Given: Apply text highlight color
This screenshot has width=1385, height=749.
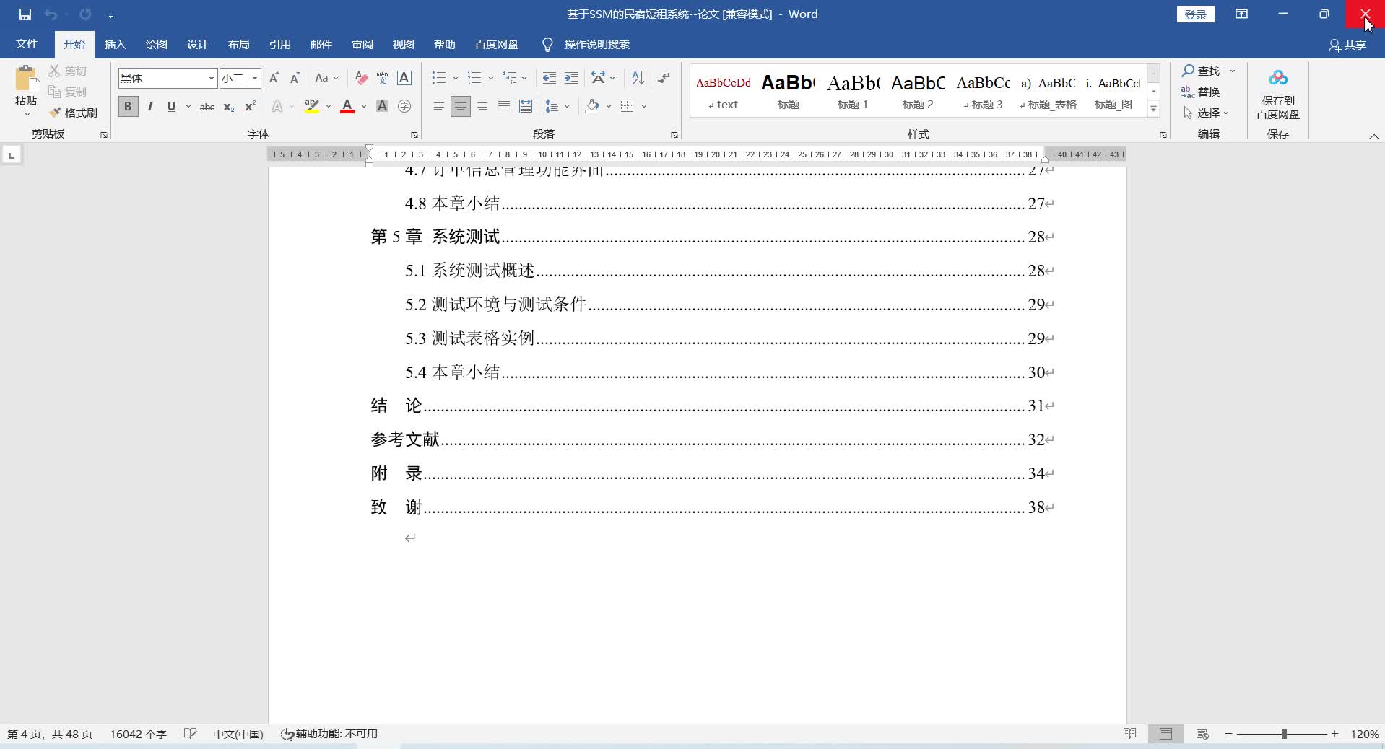Looking at the screenshot, I should coord(312,106).
